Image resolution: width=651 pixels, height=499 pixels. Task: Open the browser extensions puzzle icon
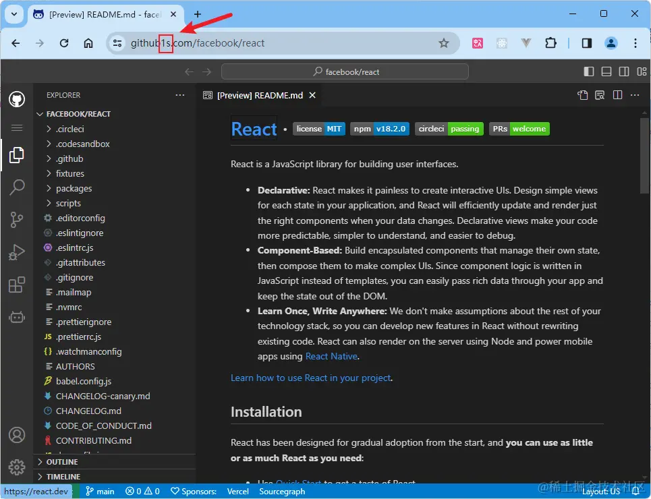click(x=550, y=42)
